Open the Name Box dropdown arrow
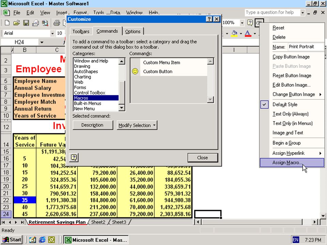The height and width of the screenshot is (245, 327). pos(42,42)
